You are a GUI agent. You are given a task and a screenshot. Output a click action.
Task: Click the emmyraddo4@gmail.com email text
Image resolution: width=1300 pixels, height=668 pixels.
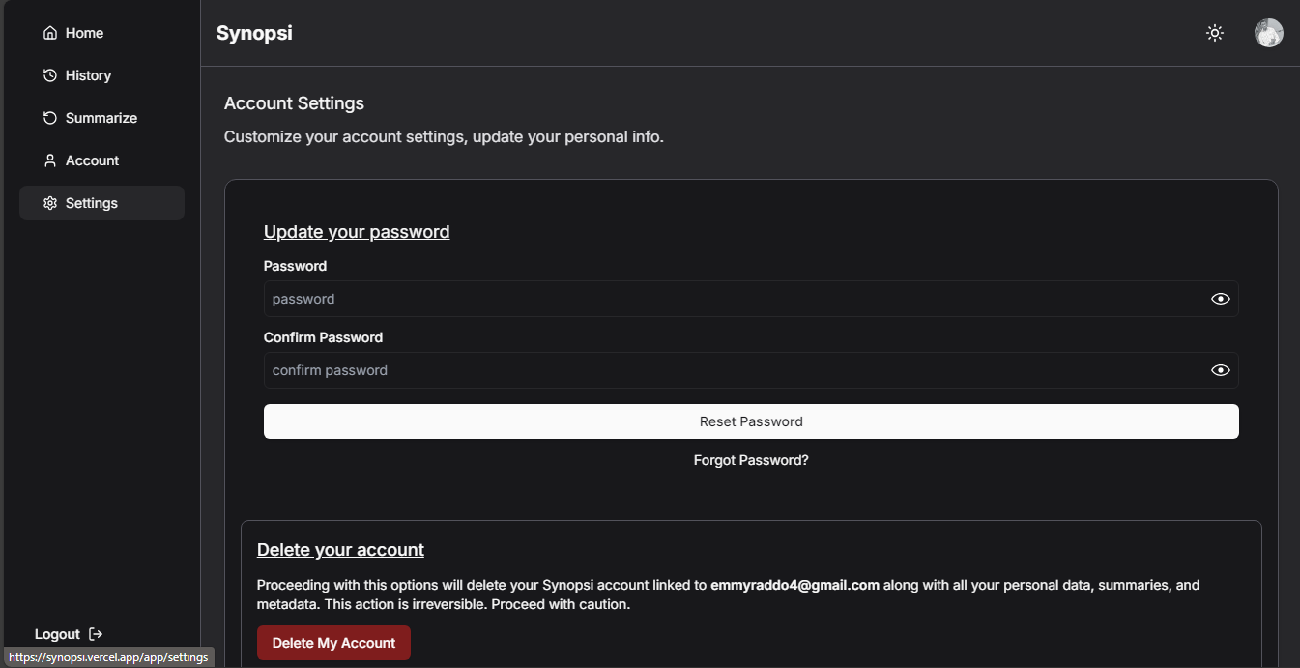(x=794, y=585)
